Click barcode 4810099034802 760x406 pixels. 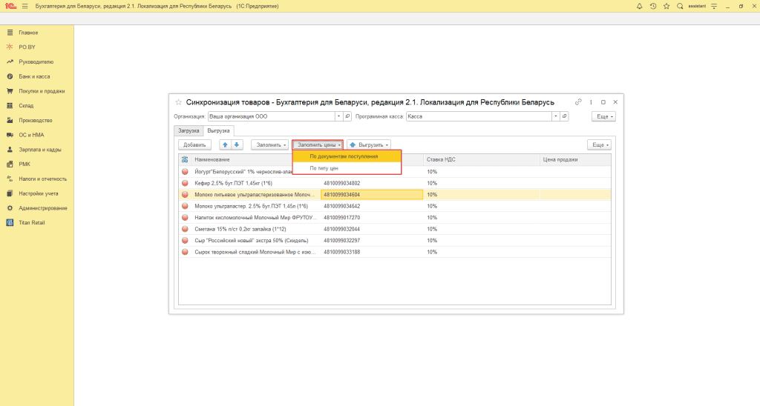point(341,184)
